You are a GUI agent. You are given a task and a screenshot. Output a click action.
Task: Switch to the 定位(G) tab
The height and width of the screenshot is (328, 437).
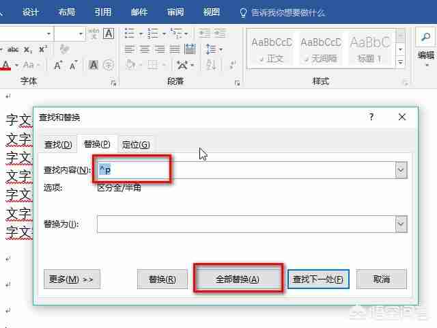pyautogui.click(x=136, y=144)
